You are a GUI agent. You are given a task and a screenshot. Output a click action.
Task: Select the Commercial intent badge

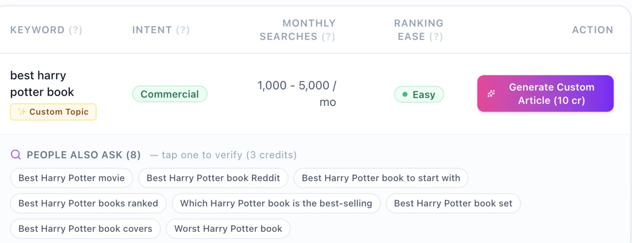(170, 94)
